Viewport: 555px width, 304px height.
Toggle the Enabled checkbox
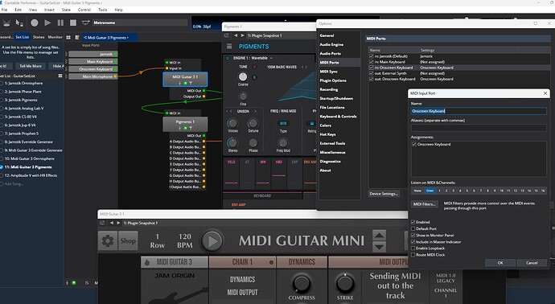click(x=413, y=222)
